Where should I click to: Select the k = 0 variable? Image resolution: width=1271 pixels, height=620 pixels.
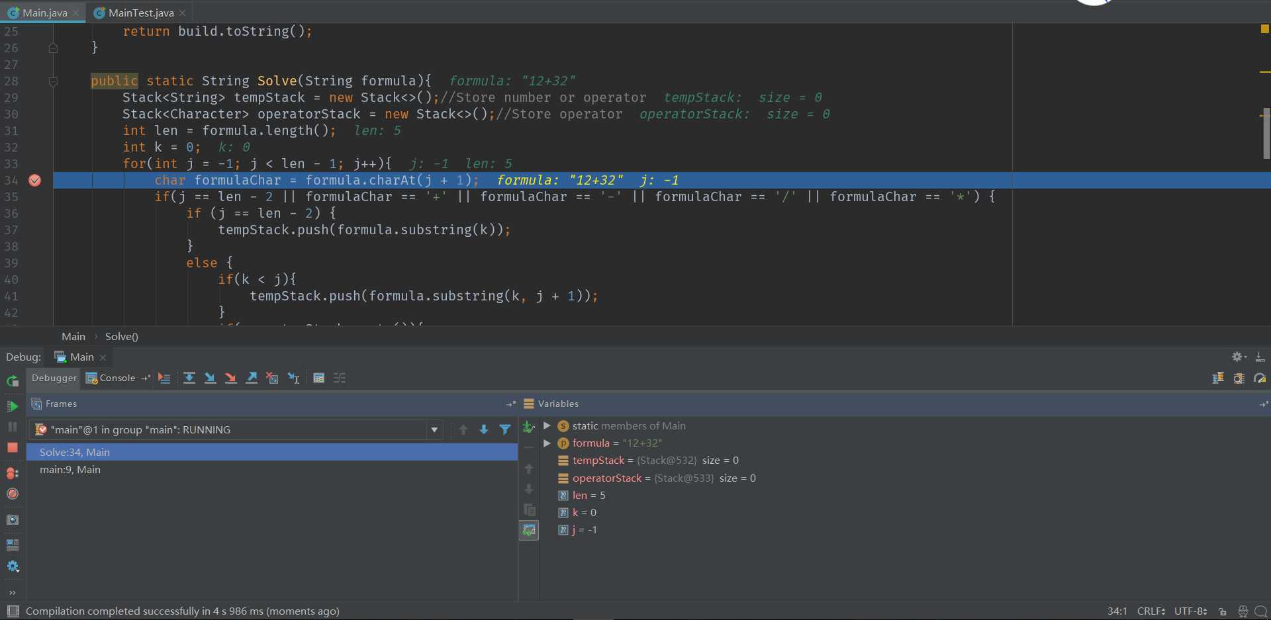click(x=905, y=512)
